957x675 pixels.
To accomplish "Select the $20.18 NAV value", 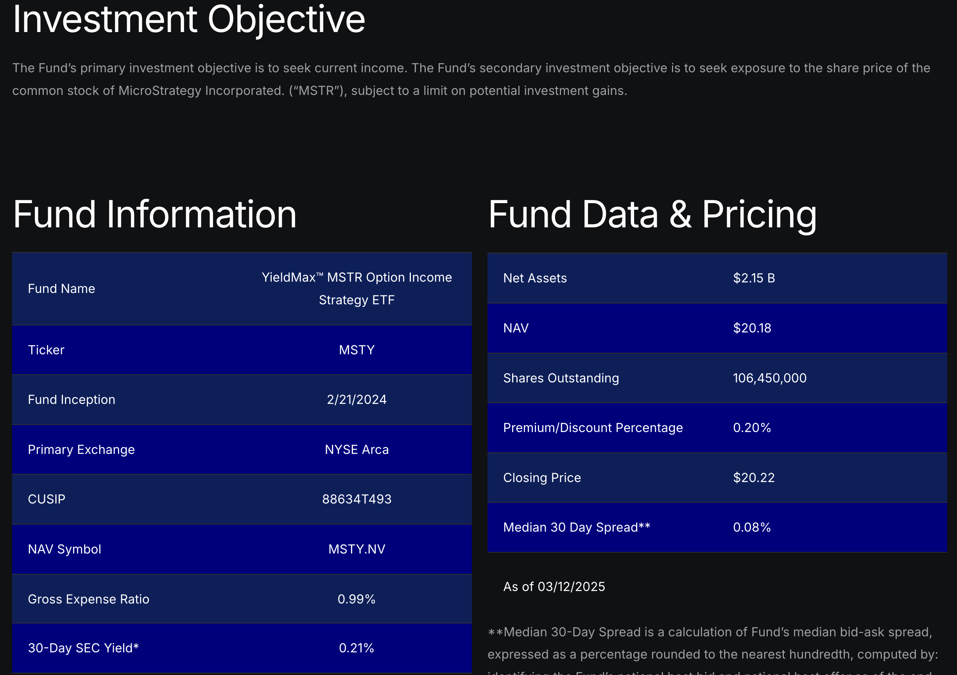I will click(752, 328).
